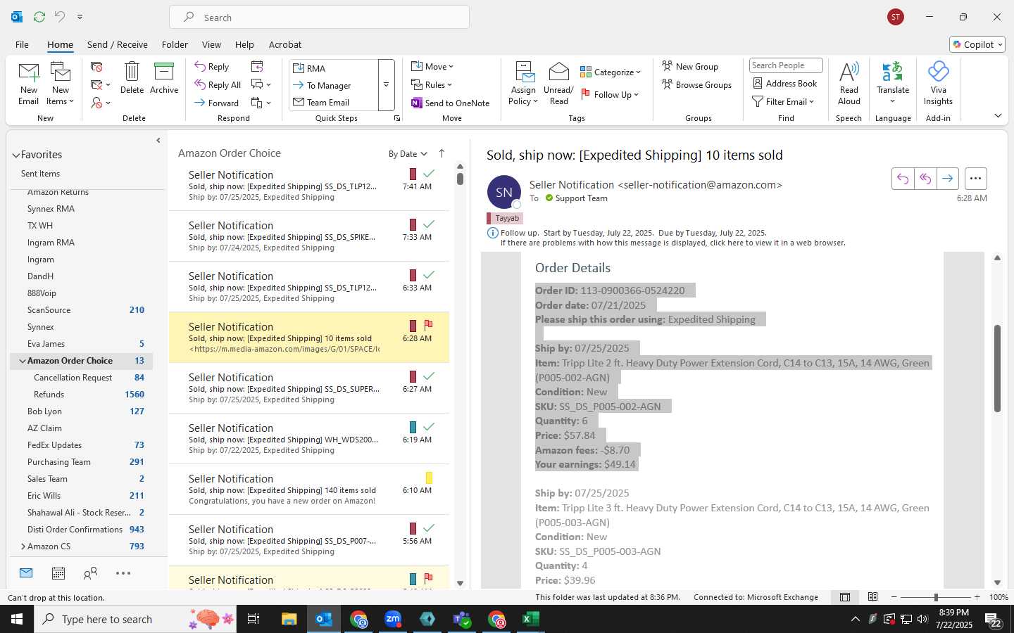Click the Undo icon in title bar
Image resolution: width=1014 pixels, height=633 pixels.
60,16
